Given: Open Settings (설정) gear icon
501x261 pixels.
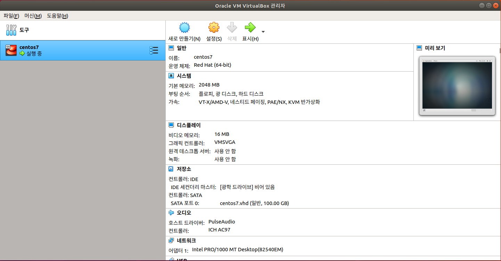Looking at the screenshot, I should tap(214, 27).
